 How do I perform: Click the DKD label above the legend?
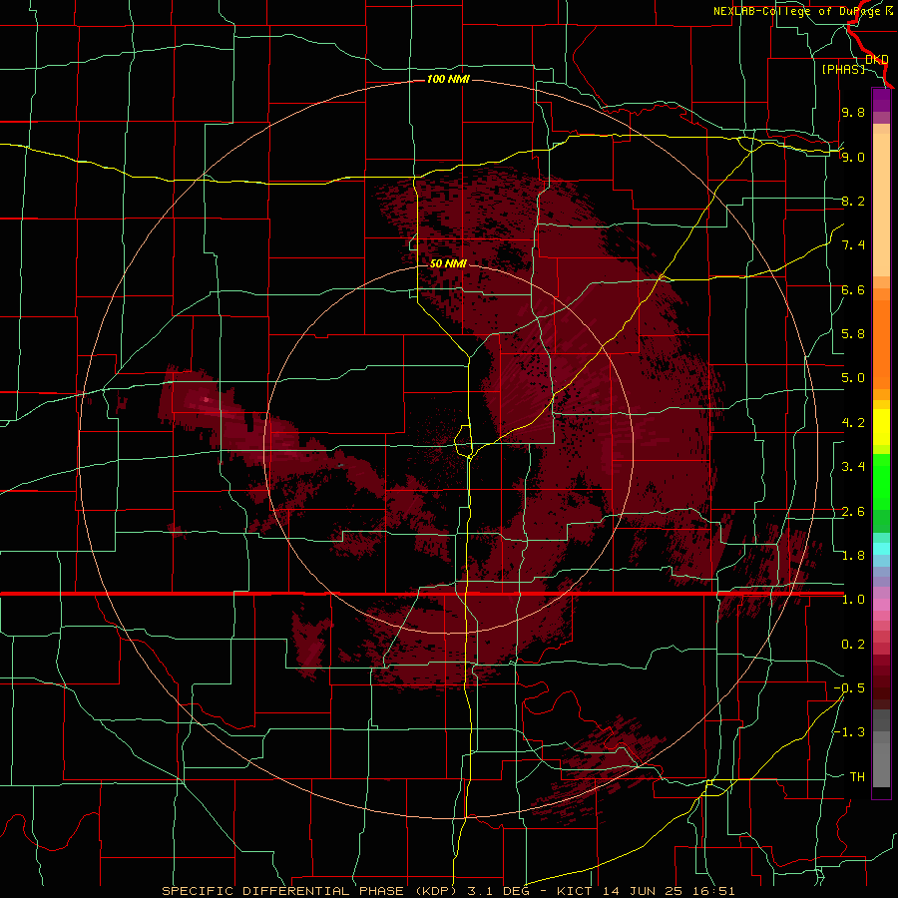[x=877, y=59]
